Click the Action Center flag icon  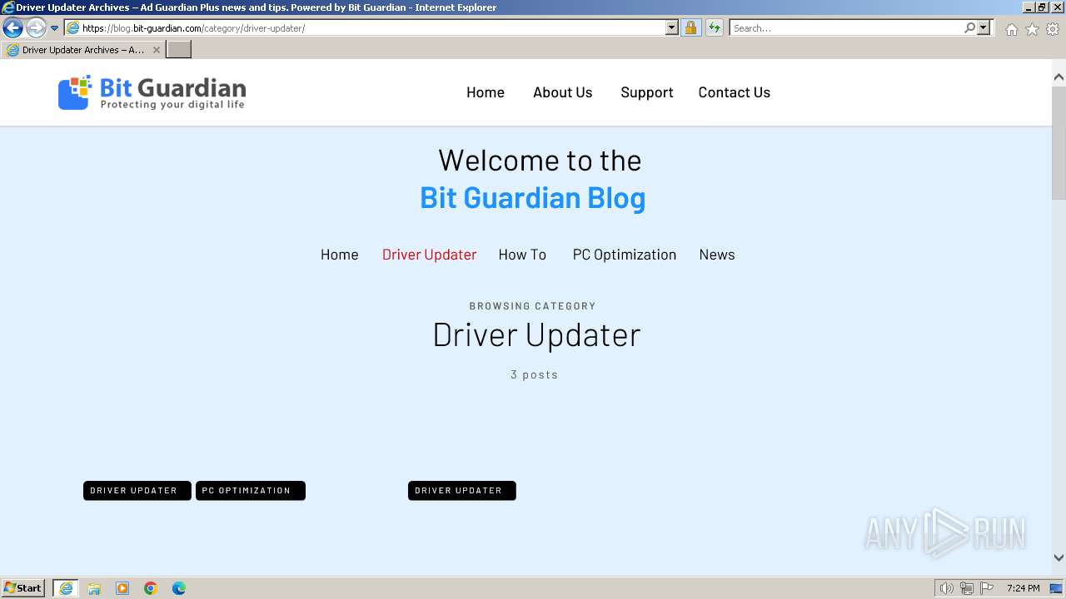(x=987, y=588)
